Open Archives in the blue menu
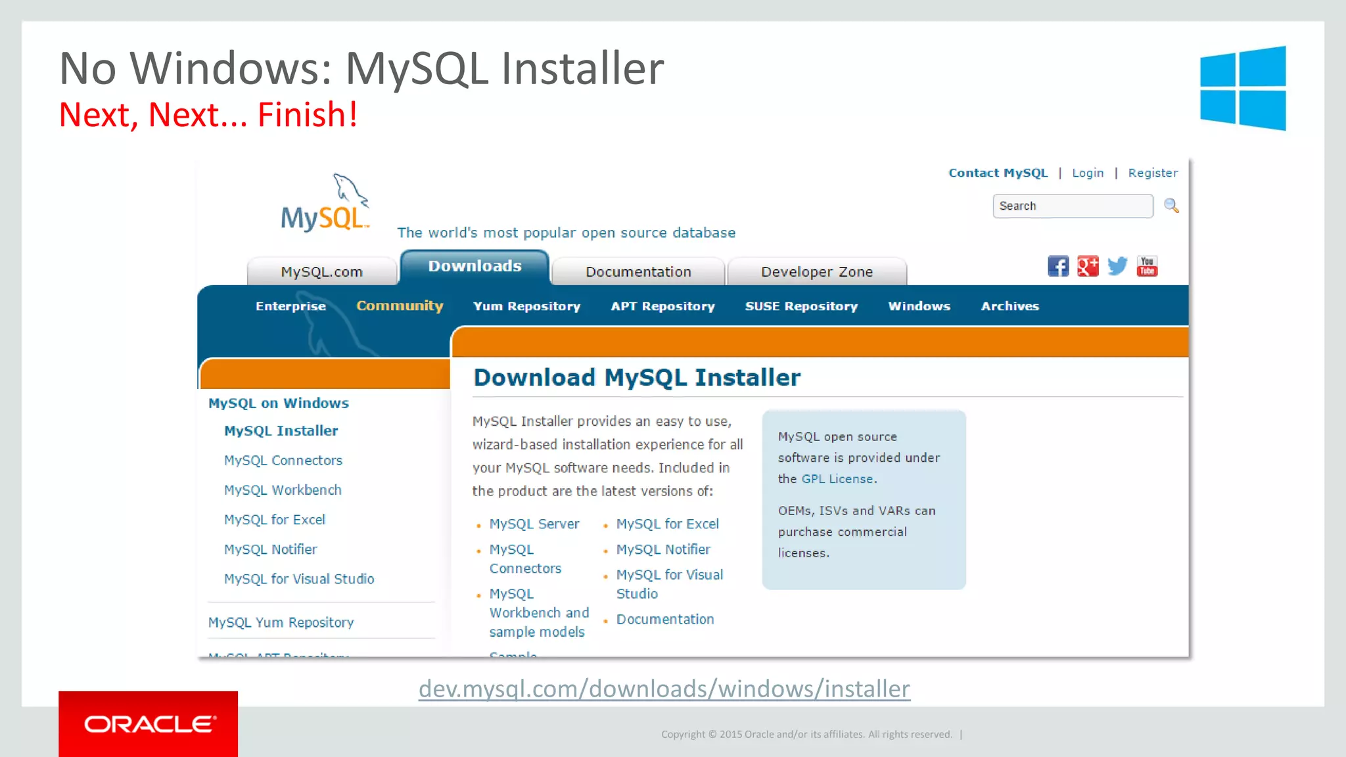Screen dimensions: 1346x757 [x=1009, y=306]
